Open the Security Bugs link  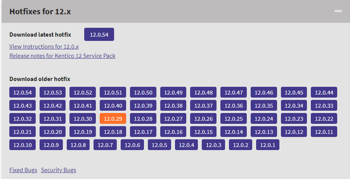click(x=58, y=170)
